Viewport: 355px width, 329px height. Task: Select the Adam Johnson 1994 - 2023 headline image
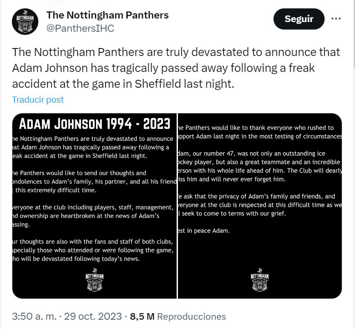point(94,124)
